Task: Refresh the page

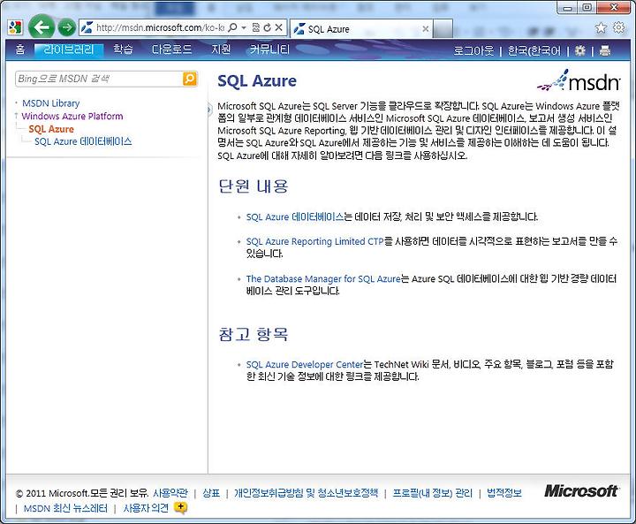Action: click(x=267, y=27)
